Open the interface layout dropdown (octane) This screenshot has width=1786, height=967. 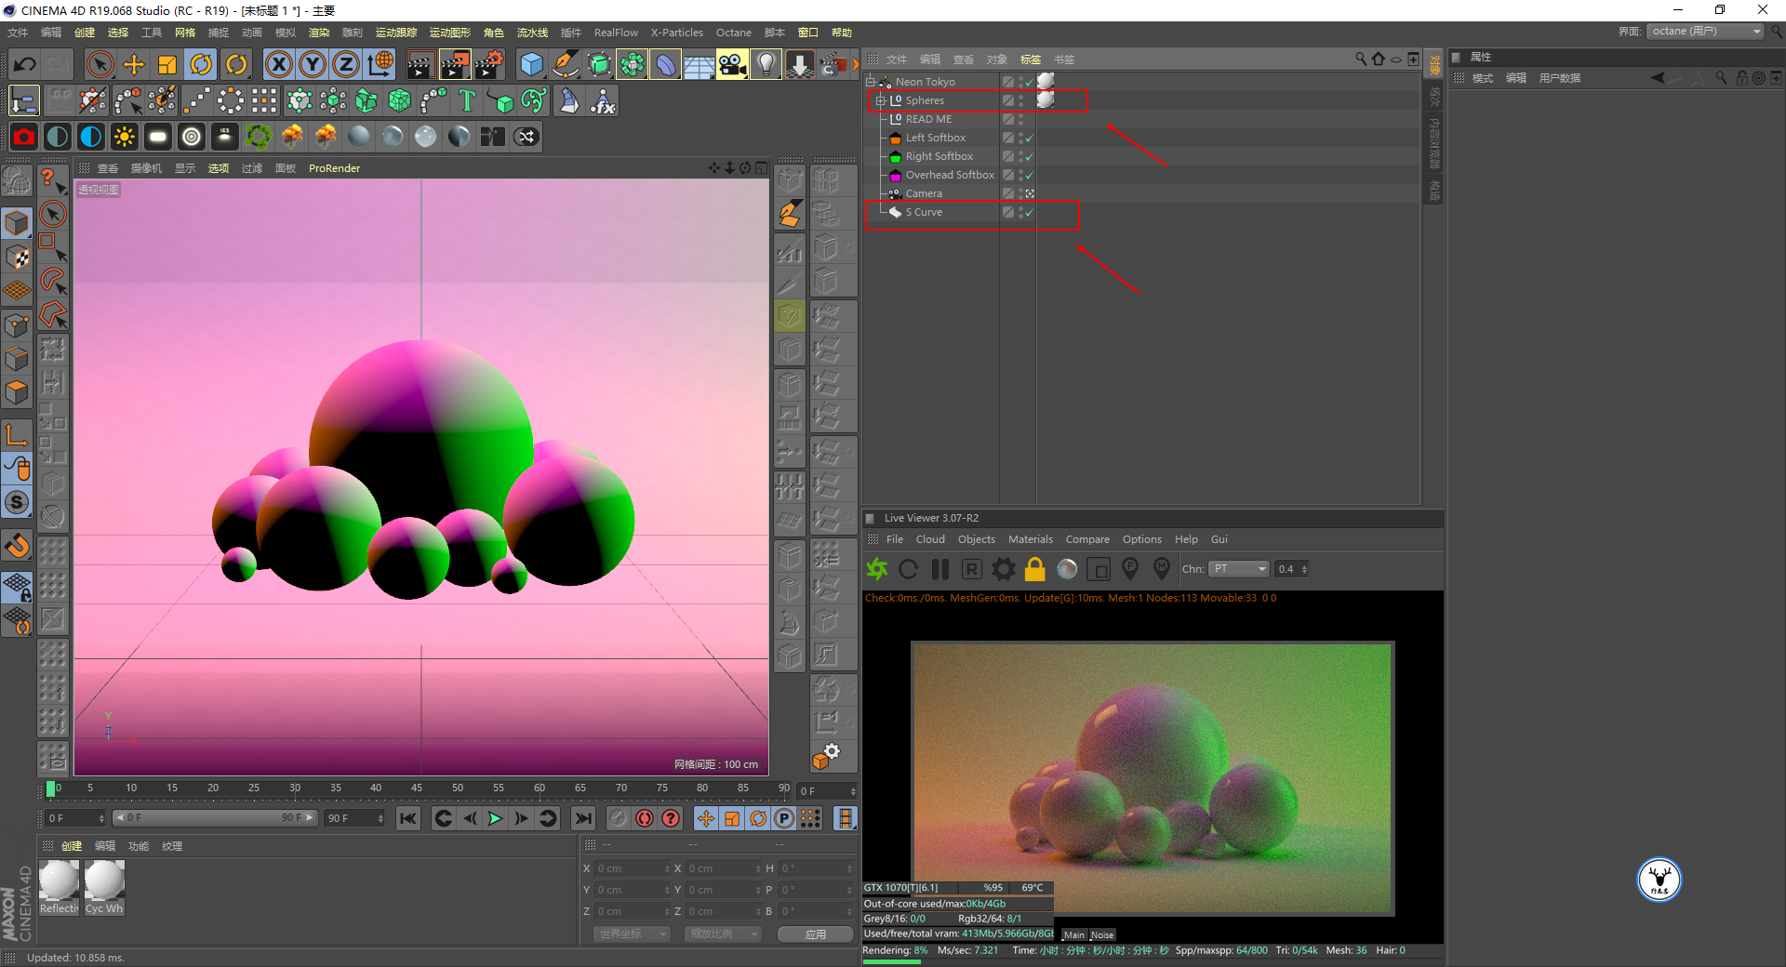click(x=1706, y=32)
